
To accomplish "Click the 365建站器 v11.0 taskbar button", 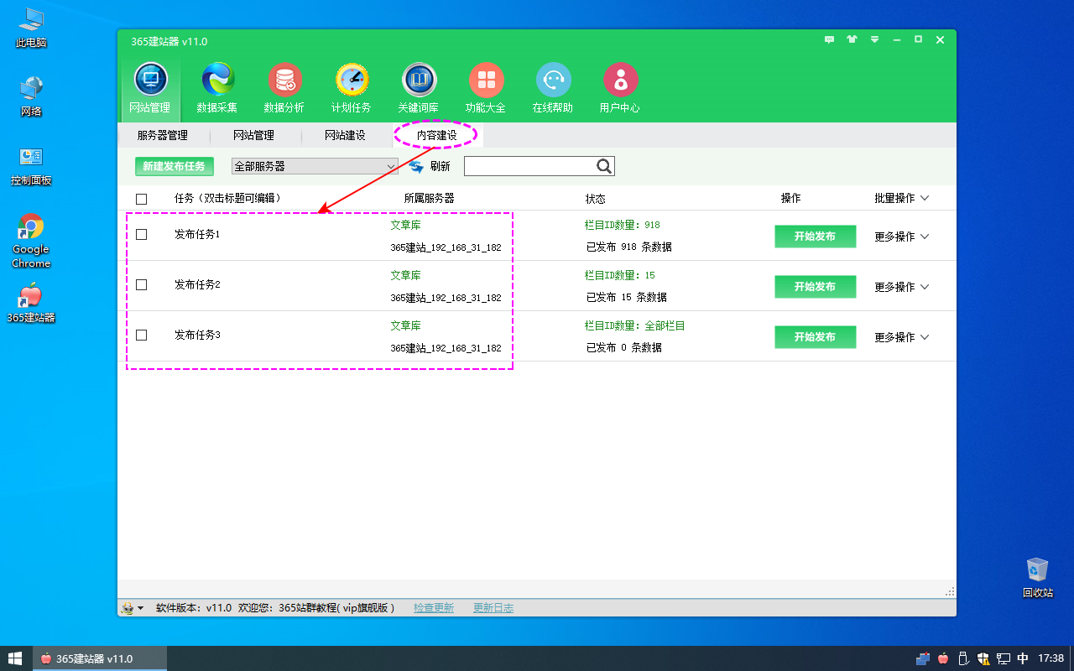I will (x=100, y=658).
